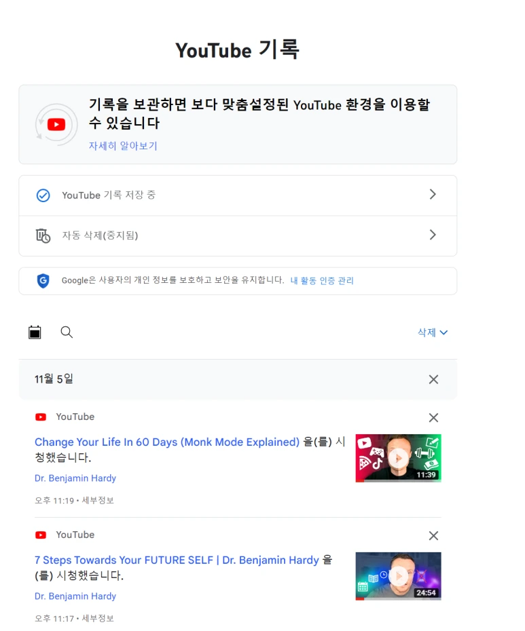Click YouTube icon above FUTURE SELF entry
Screen dimensions: 525x631
(x=41, y=535)
